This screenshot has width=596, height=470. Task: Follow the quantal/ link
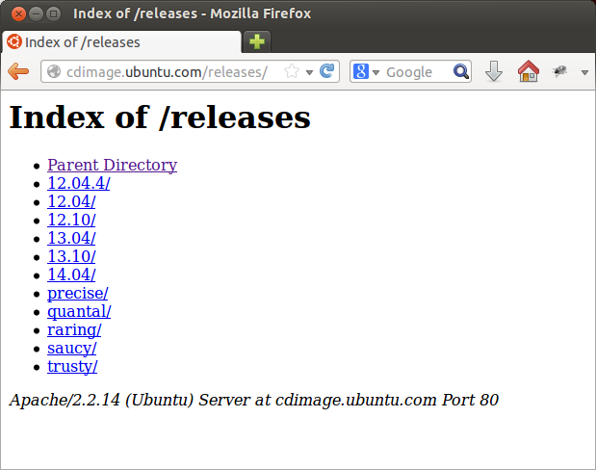(79, 311)
